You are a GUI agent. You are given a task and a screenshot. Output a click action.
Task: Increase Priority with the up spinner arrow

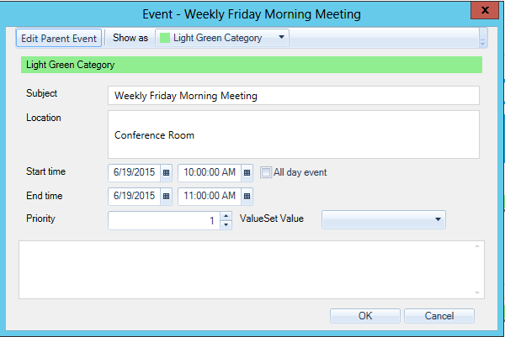(x=225, y=216)
